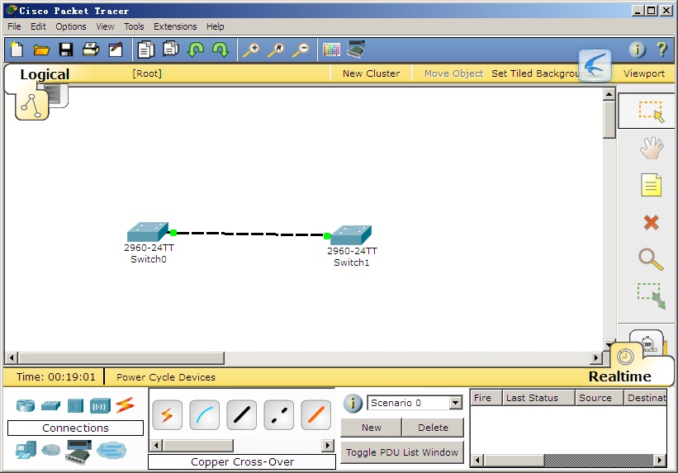Select the Custom Made Devices category

tap(78, 452)
